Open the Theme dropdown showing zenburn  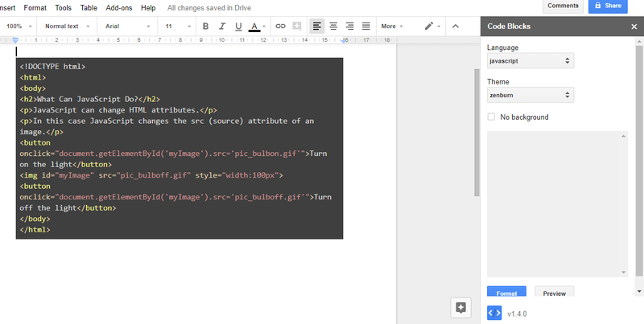click(x=530, y=95)
